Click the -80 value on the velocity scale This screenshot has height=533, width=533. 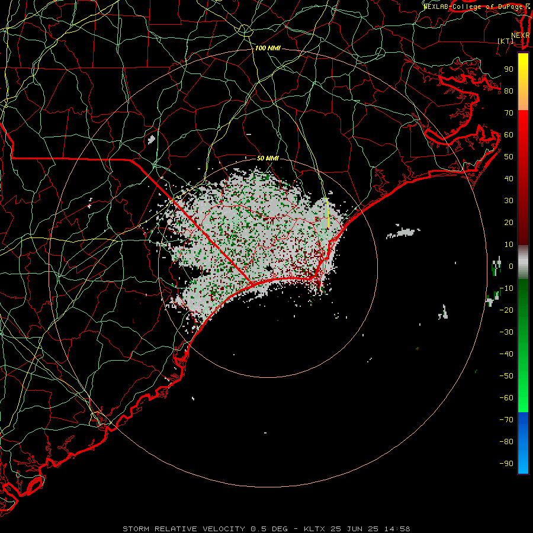pyautogui.click(x=506, y=442)
